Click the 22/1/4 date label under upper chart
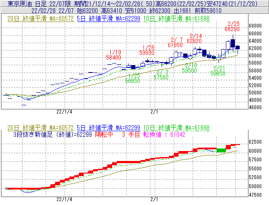269x205 pixels. 64,112
